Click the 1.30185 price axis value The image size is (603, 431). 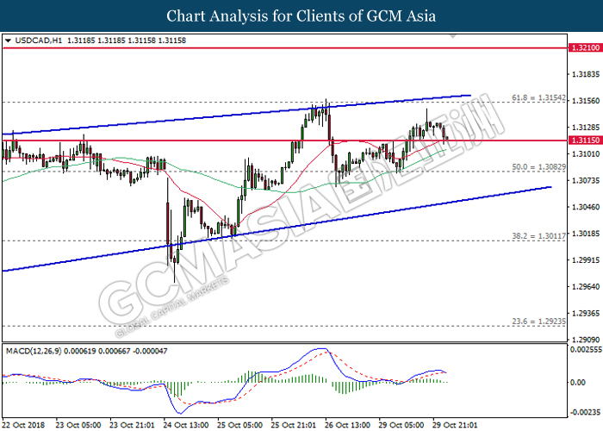tap(586, 234)
